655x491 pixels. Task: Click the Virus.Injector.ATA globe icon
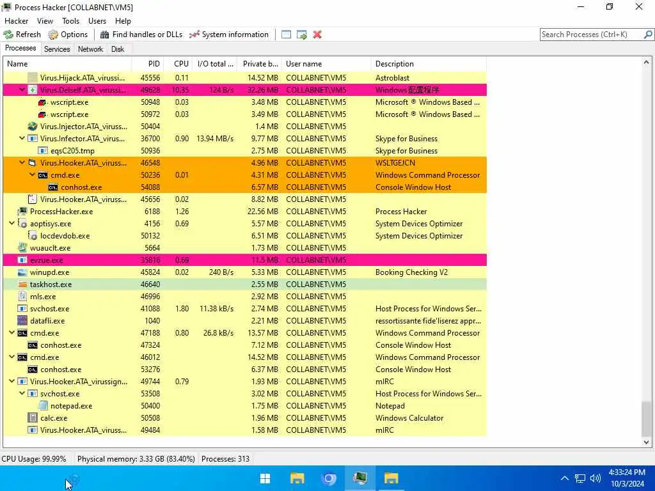click(x=32, y=126)
